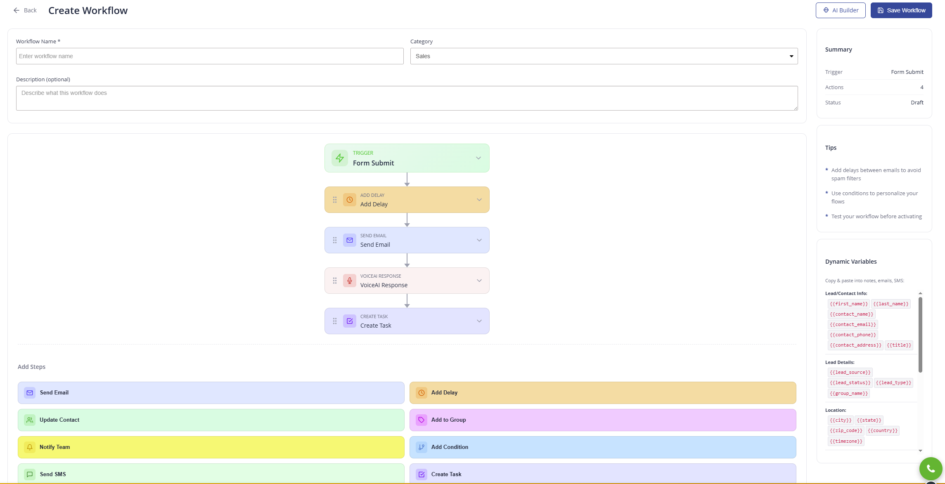Viewport: 945px width, 484px height.
Task: Select the Update Contact person icon
Action: [29, 420]
